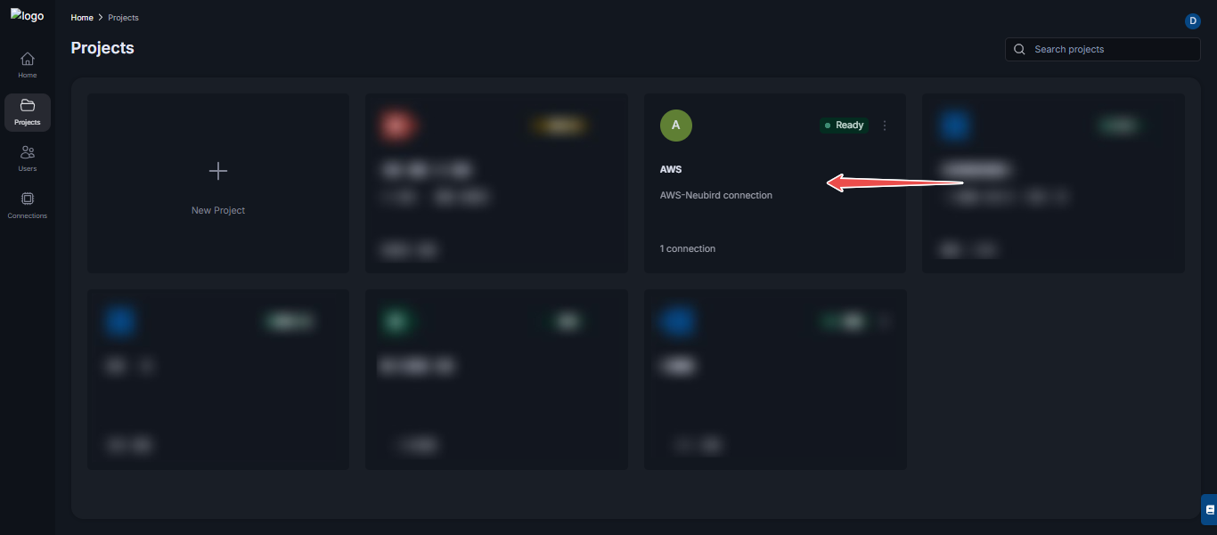Click the D user avatar in the top bar
The width and height of the screenshot is (1217, 535).
click(1193, 20)
